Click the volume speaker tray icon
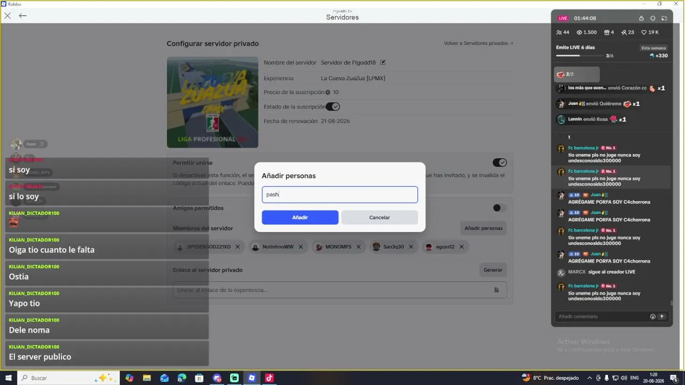Screen dimensions: 685x385 (623, 378)
